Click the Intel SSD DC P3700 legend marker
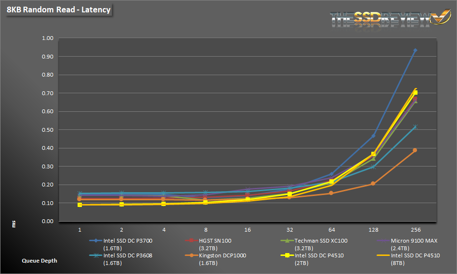This screenshot has height=274, width=457. pyautogui.click(x=96, y=241)
